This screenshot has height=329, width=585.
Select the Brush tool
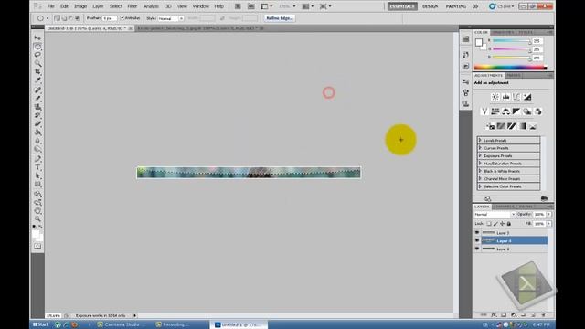37,99
